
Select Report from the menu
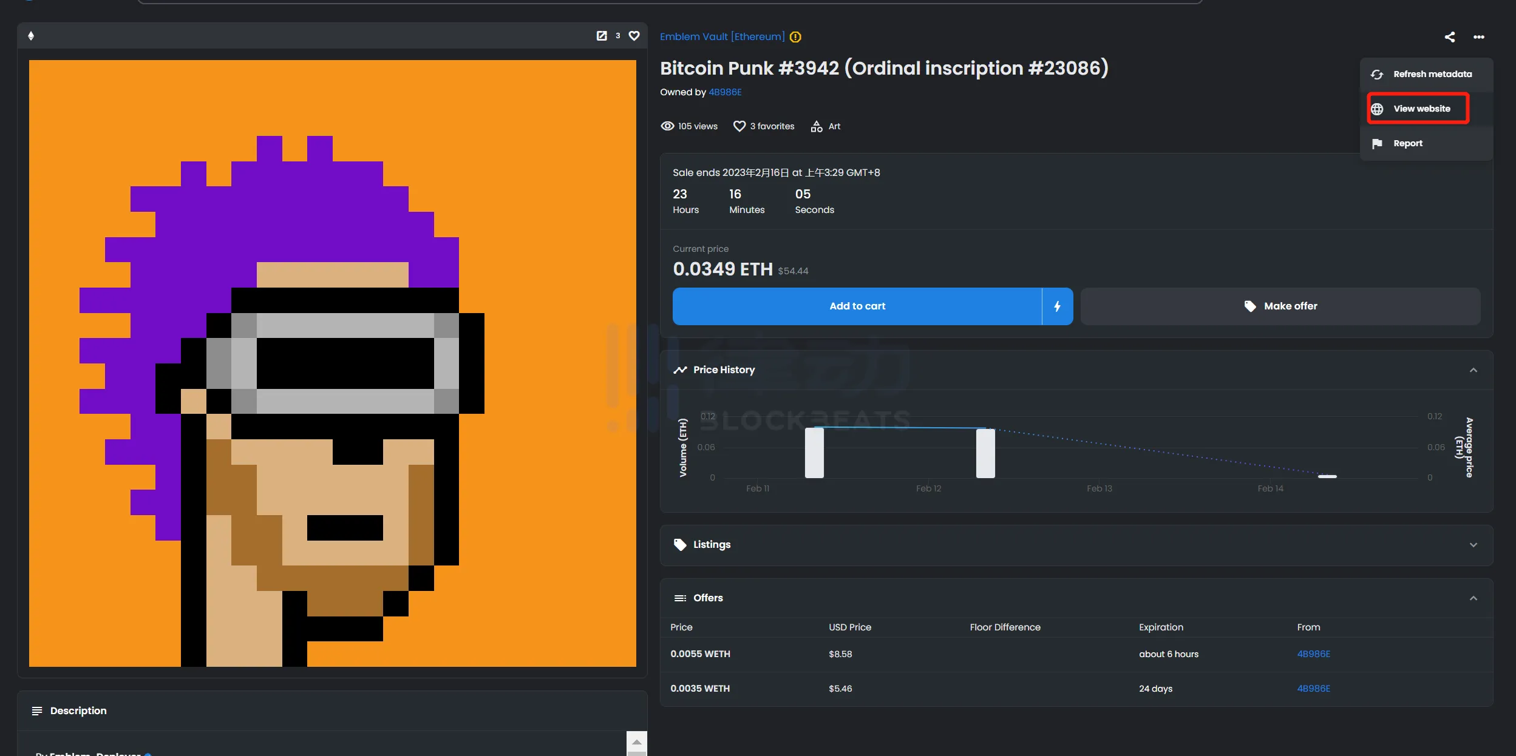[x=1407, y=143]
